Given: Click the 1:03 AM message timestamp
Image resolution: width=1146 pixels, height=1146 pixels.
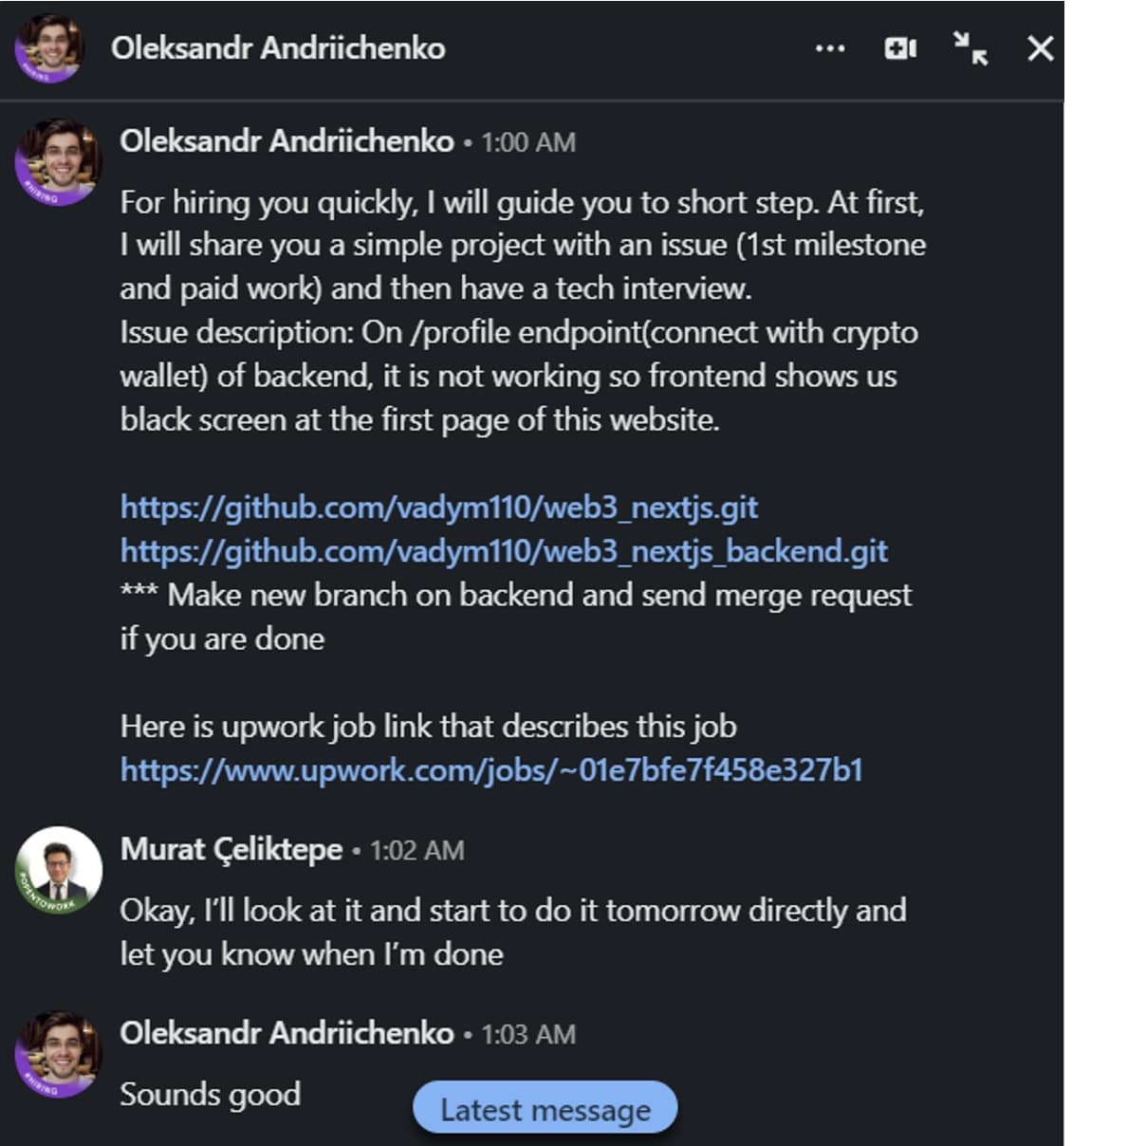Looking at the screenshot, I should (x=528, y=1034).
